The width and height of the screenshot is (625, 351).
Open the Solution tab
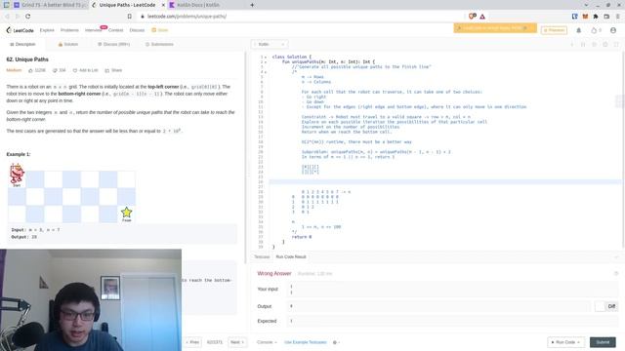[x=68, y=44]
